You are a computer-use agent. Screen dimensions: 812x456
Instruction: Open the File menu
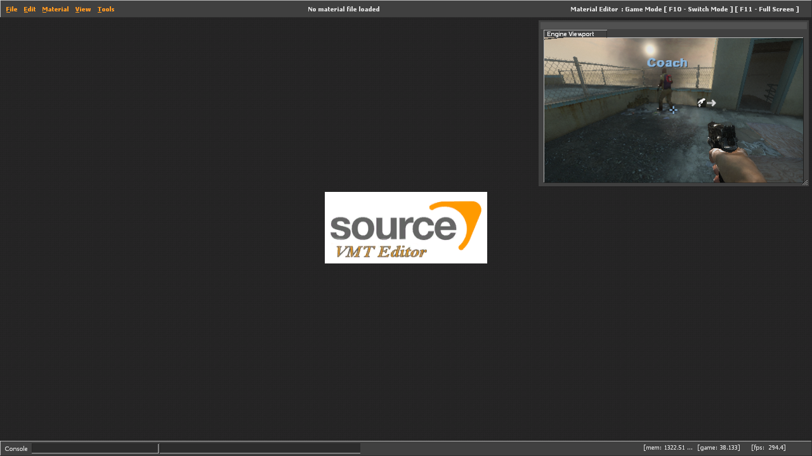[11, 9]
